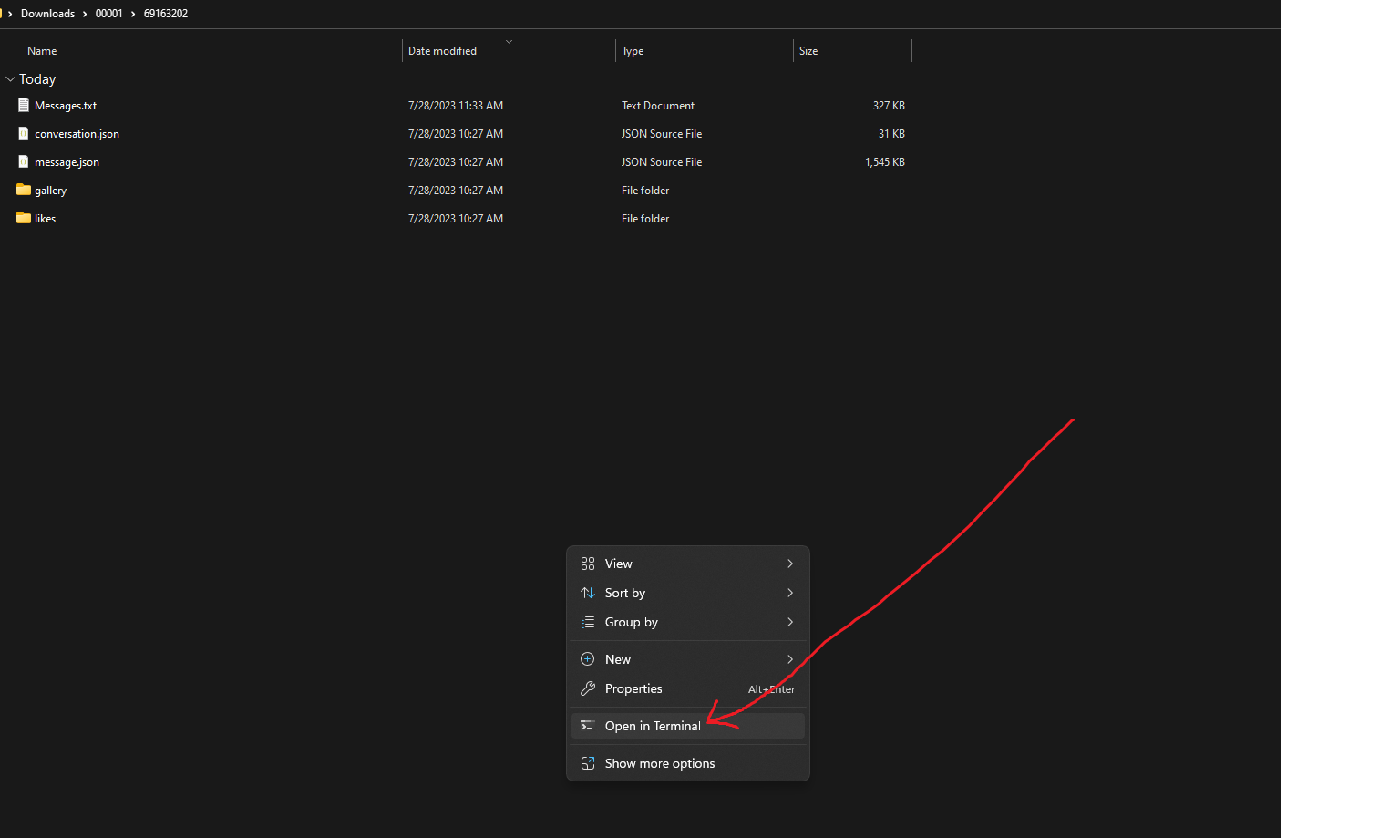Choose Properties in the context menu

[x=688, y=688]
